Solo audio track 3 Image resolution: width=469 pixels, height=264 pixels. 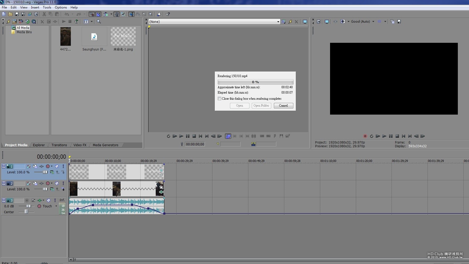(55, 200)
